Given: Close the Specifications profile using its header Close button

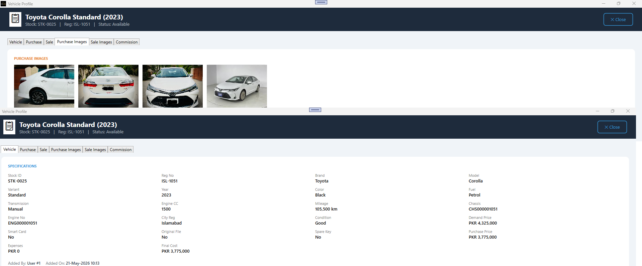Looking at the screenshot, I should pos(612,127).
